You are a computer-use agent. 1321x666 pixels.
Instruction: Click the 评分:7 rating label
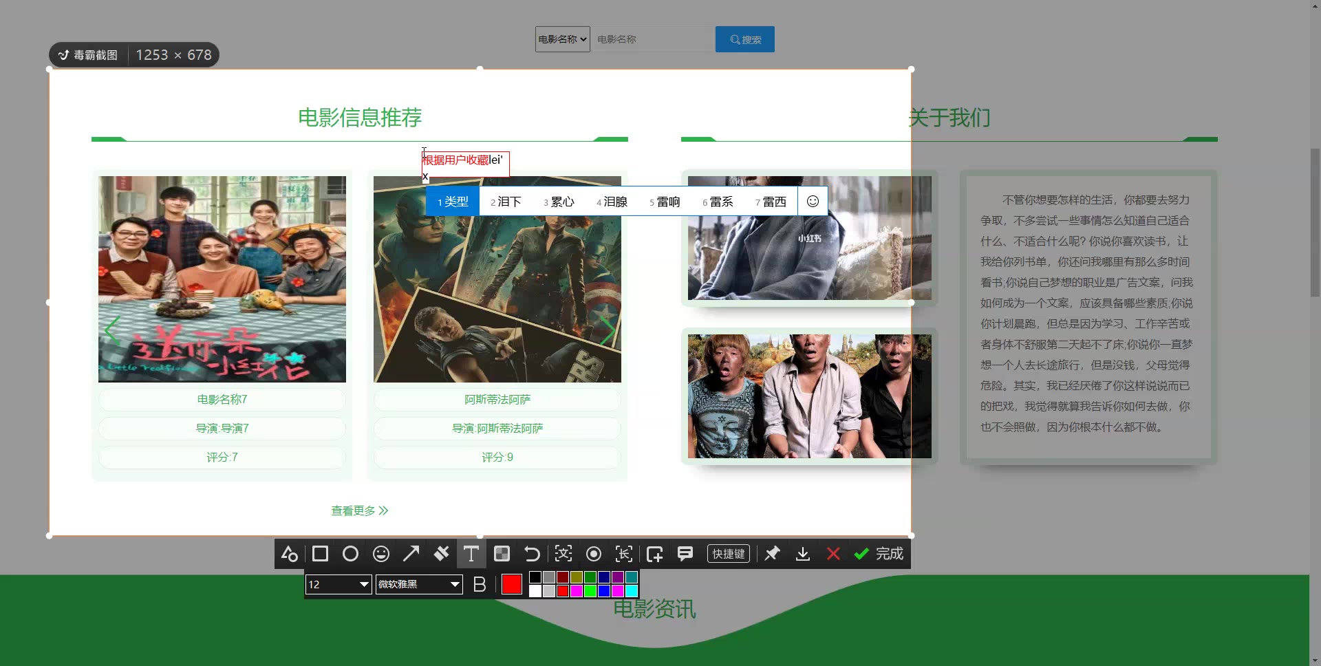click(222, 457)
